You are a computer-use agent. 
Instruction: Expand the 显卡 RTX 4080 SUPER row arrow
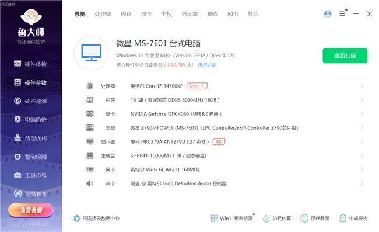tap(362, 113)
